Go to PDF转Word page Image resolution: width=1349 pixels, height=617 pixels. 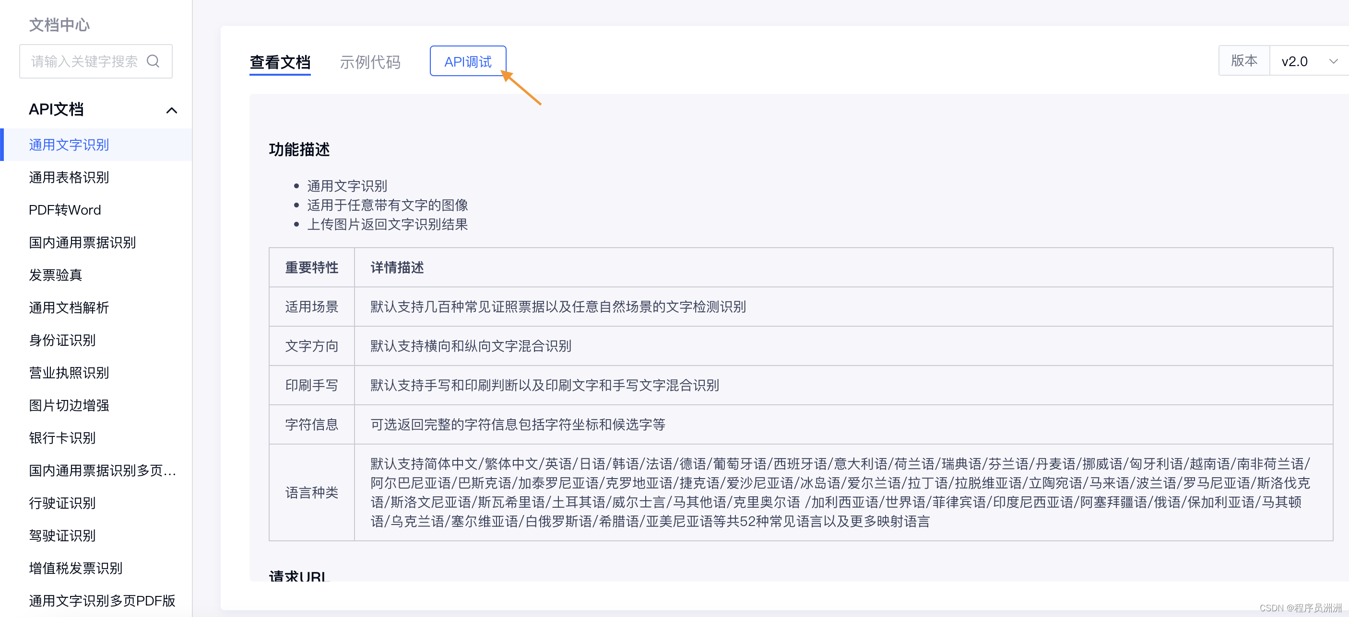(x=64, y=210)
